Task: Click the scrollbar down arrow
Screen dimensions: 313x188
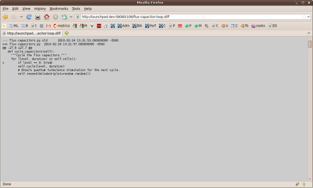Action: click(309, 179)
